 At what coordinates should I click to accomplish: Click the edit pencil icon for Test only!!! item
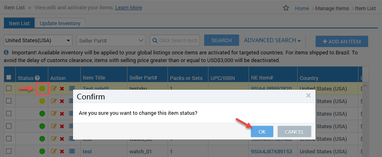click(54, 88)
